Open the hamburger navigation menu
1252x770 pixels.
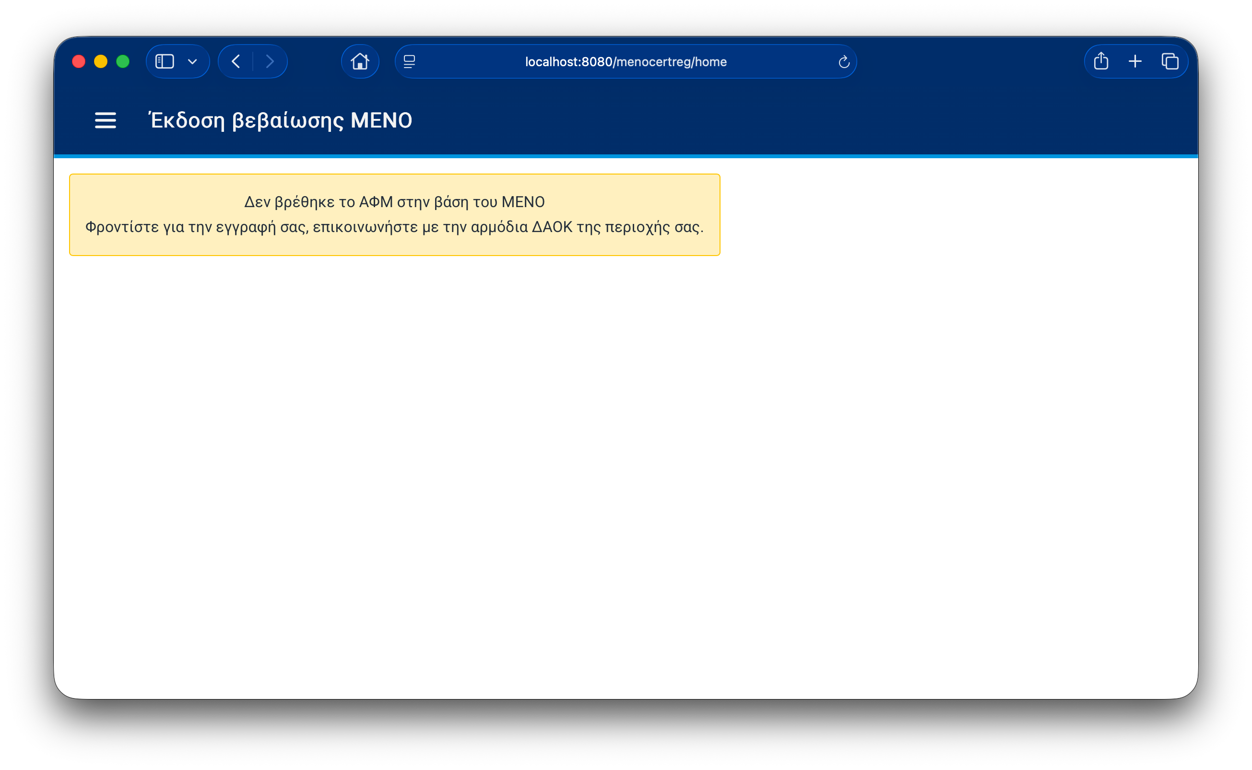[x=106, y=121]
